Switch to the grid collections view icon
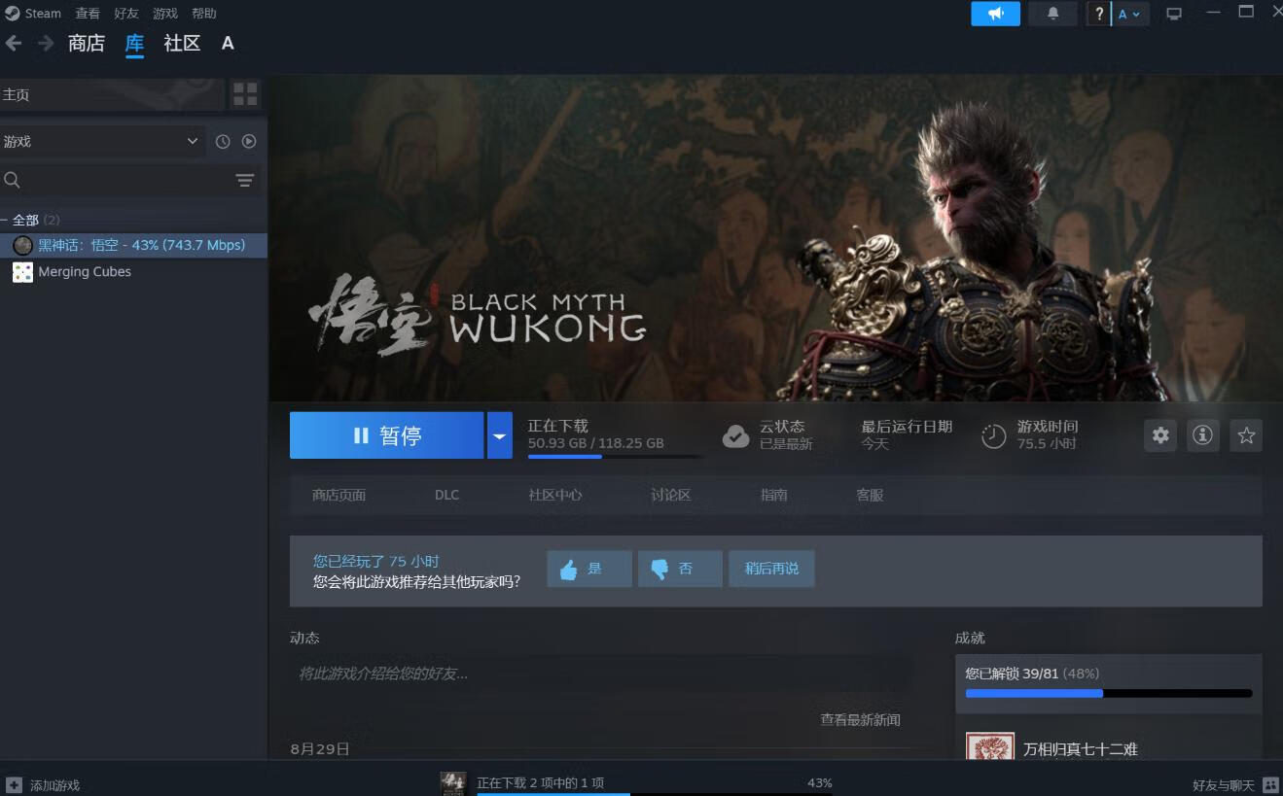This screenshot has width=1283, height=796. tap(245, 94)
